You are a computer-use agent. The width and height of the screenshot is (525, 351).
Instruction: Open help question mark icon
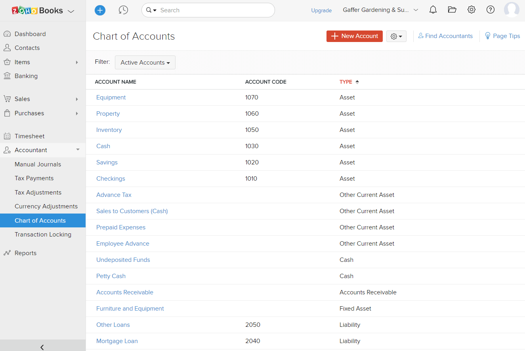(491, 10)
